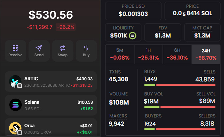Click the MAKERS label
The image size is (224, 137).
click(x=118, y=116)
